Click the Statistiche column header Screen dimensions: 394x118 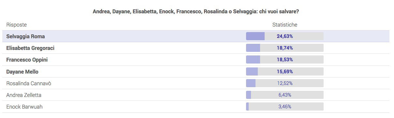click(x=285, y=25)
